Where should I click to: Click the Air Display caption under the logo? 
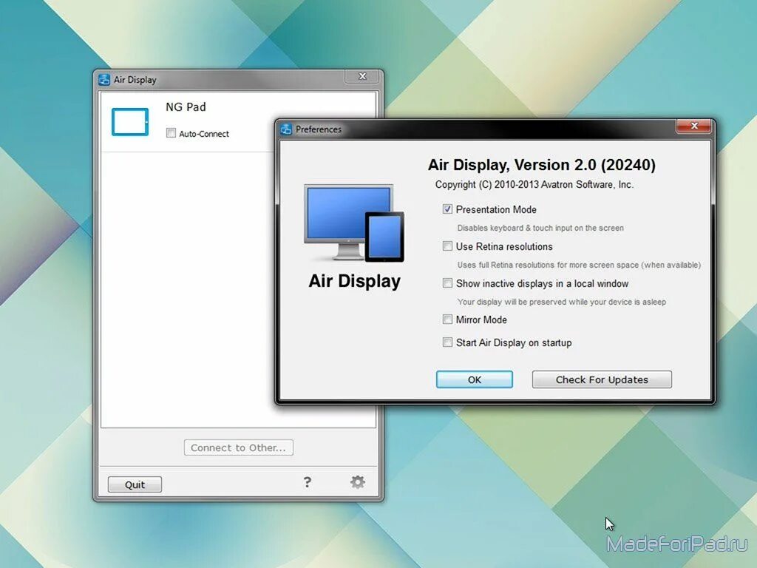click(x=354, y=281)
